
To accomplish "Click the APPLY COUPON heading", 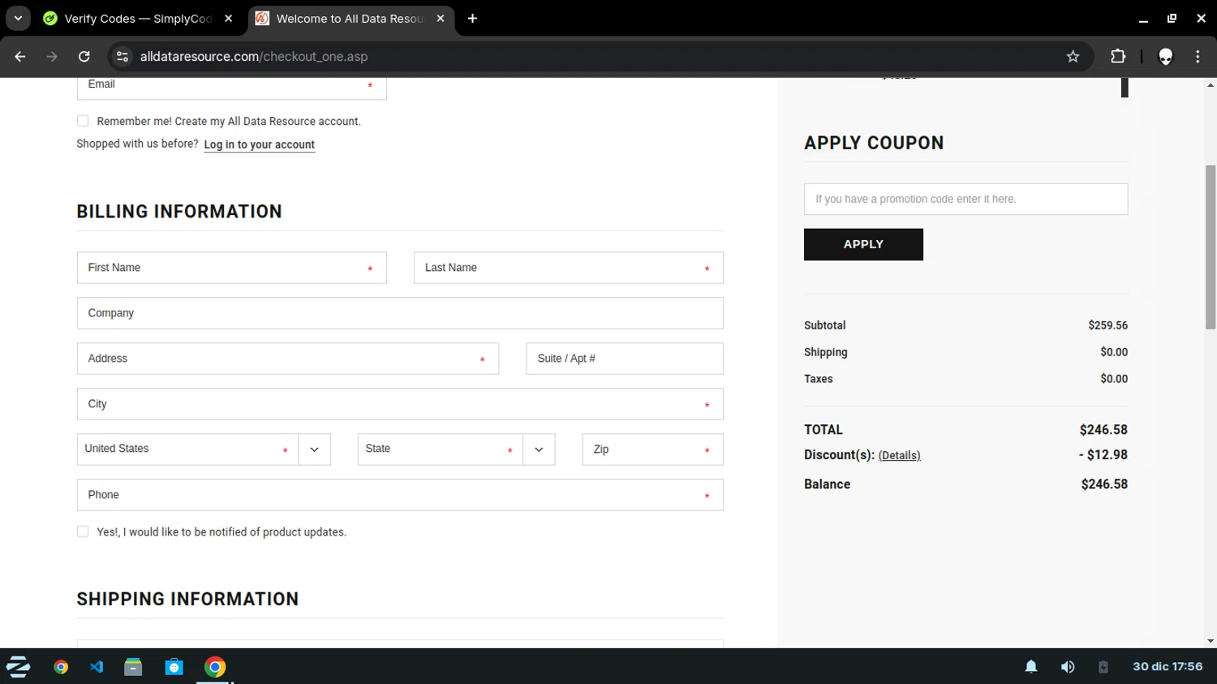I will 874,143.
